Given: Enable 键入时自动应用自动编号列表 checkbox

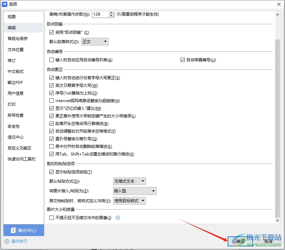Looking at the screenshot, I should coord(51,60).
